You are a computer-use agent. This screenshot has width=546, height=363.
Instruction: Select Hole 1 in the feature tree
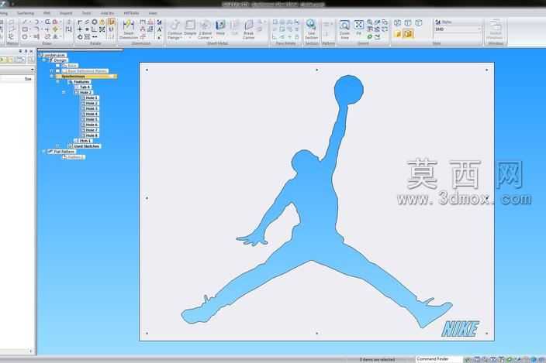coord(92,98)
